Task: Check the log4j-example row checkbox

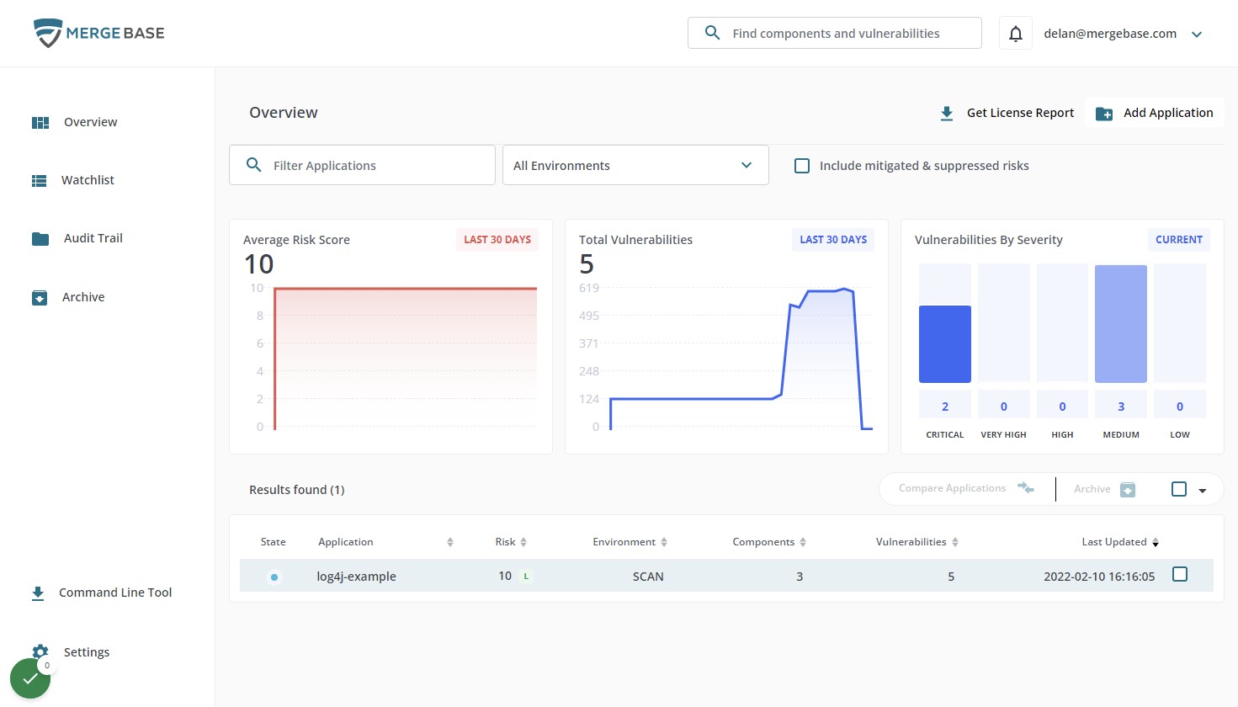Action: (1180, 574)
